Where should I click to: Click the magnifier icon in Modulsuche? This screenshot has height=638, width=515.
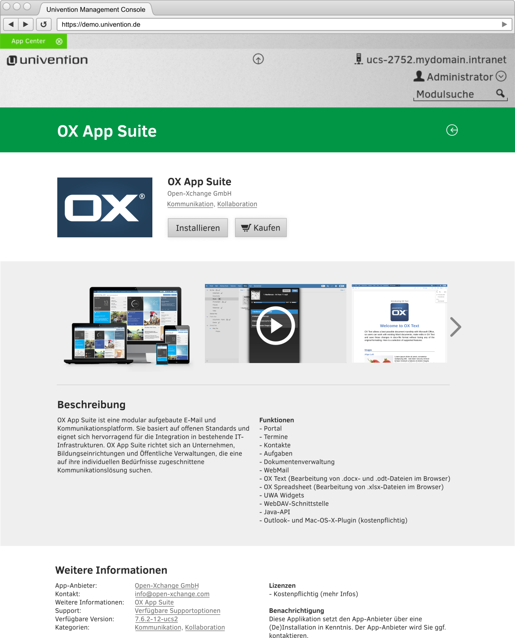pos(500,93)
